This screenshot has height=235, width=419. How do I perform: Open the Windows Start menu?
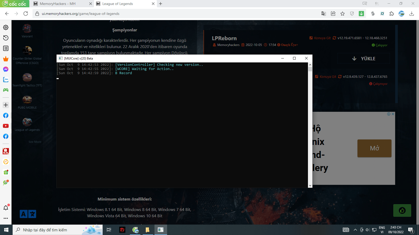click(6, 230)
